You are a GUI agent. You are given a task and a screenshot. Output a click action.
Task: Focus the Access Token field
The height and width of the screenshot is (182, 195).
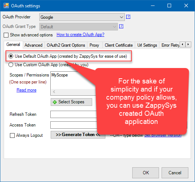pos(73,125)
